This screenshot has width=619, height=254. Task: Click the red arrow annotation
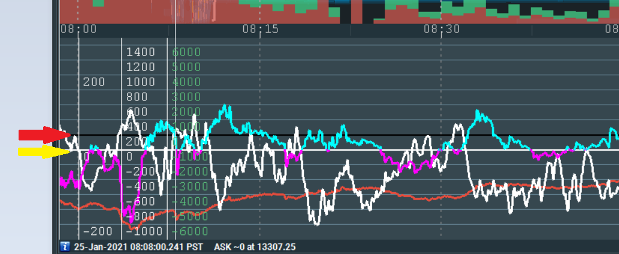point(44,135)
